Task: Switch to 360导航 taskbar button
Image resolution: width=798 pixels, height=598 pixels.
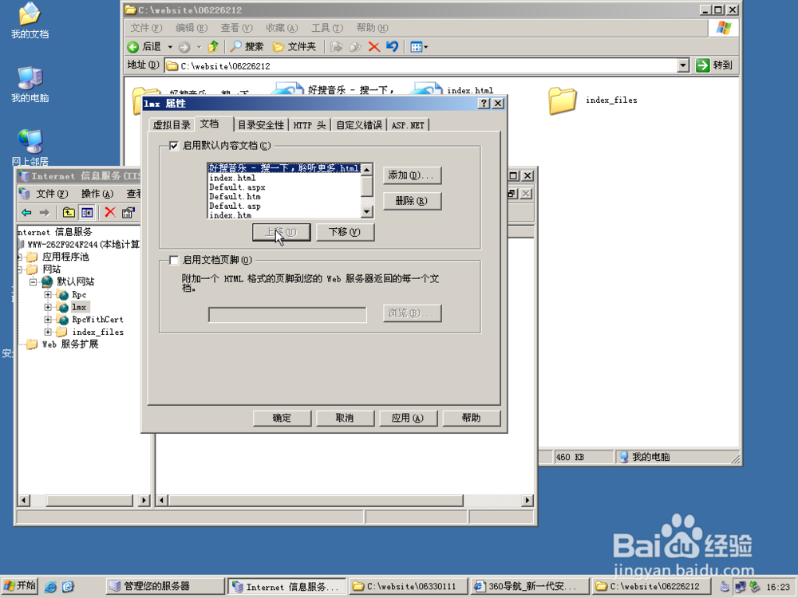Action: [528, 586]
